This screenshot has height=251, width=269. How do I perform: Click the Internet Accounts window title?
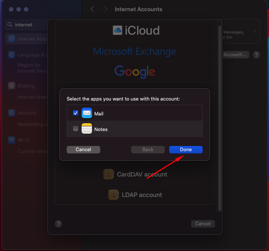tap(139, 9)
